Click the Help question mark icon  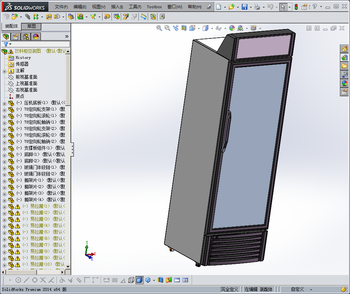coord(315,7)
